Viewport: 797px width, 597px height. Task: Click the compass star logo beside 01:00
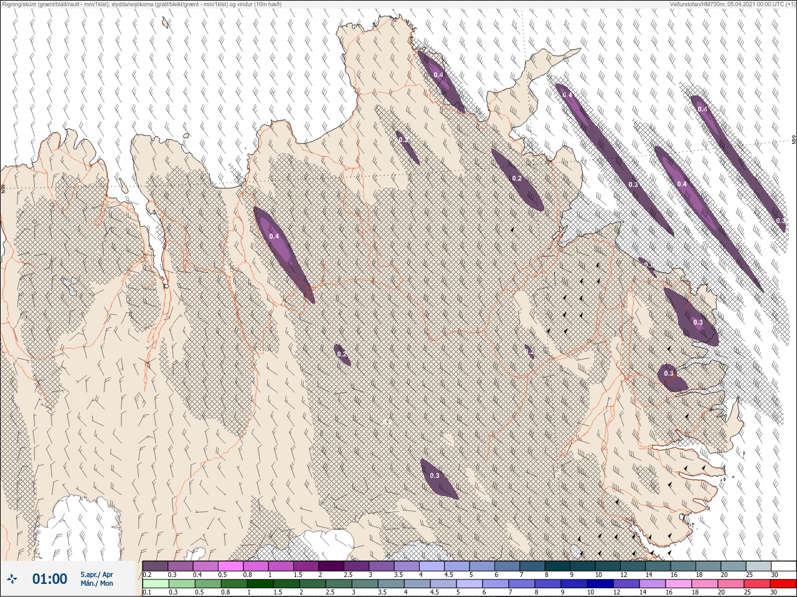[12, 580]
